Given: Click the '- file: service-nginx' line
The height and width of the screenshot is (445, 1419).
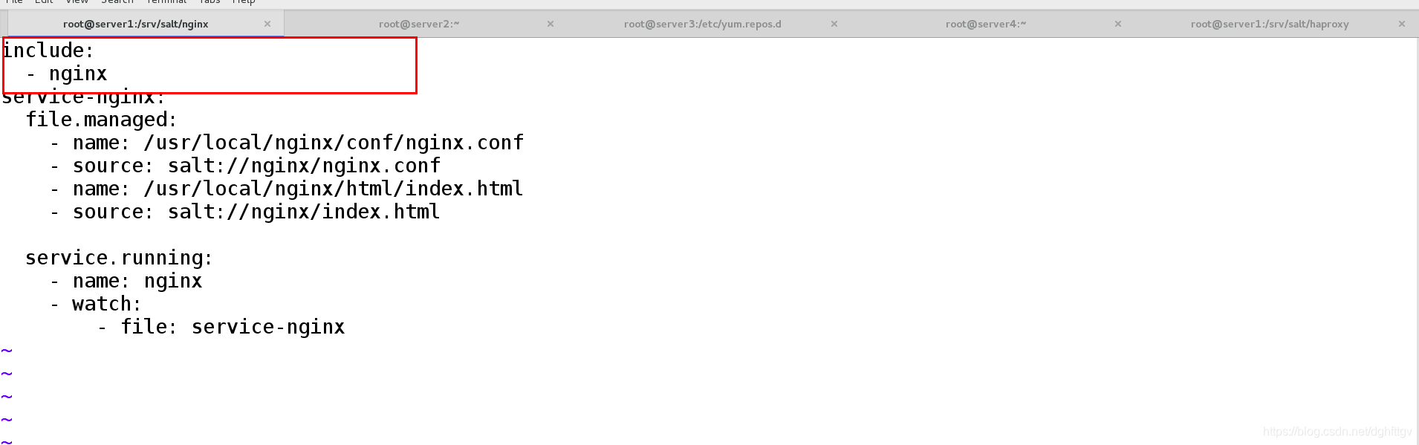Looking at the screenshot, I should 221,327.
